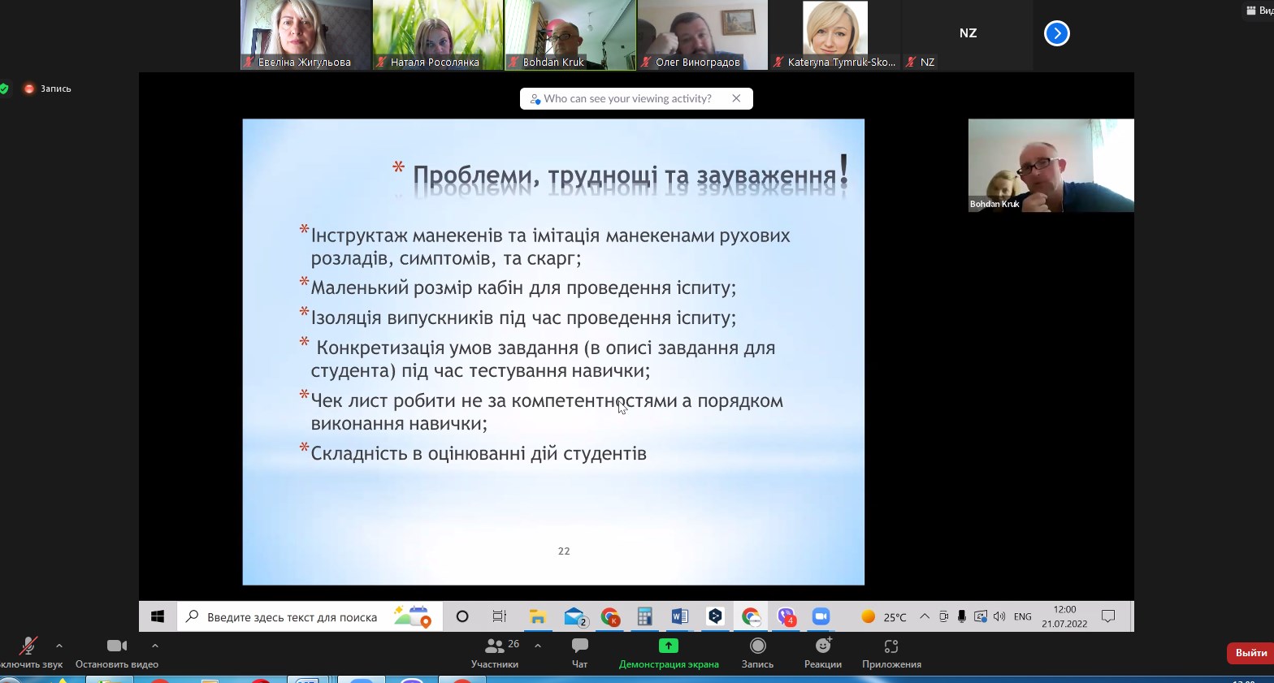Click the green encryption shield icon
This screenshot has height=683, width=1274.
(x=5, y=89)
